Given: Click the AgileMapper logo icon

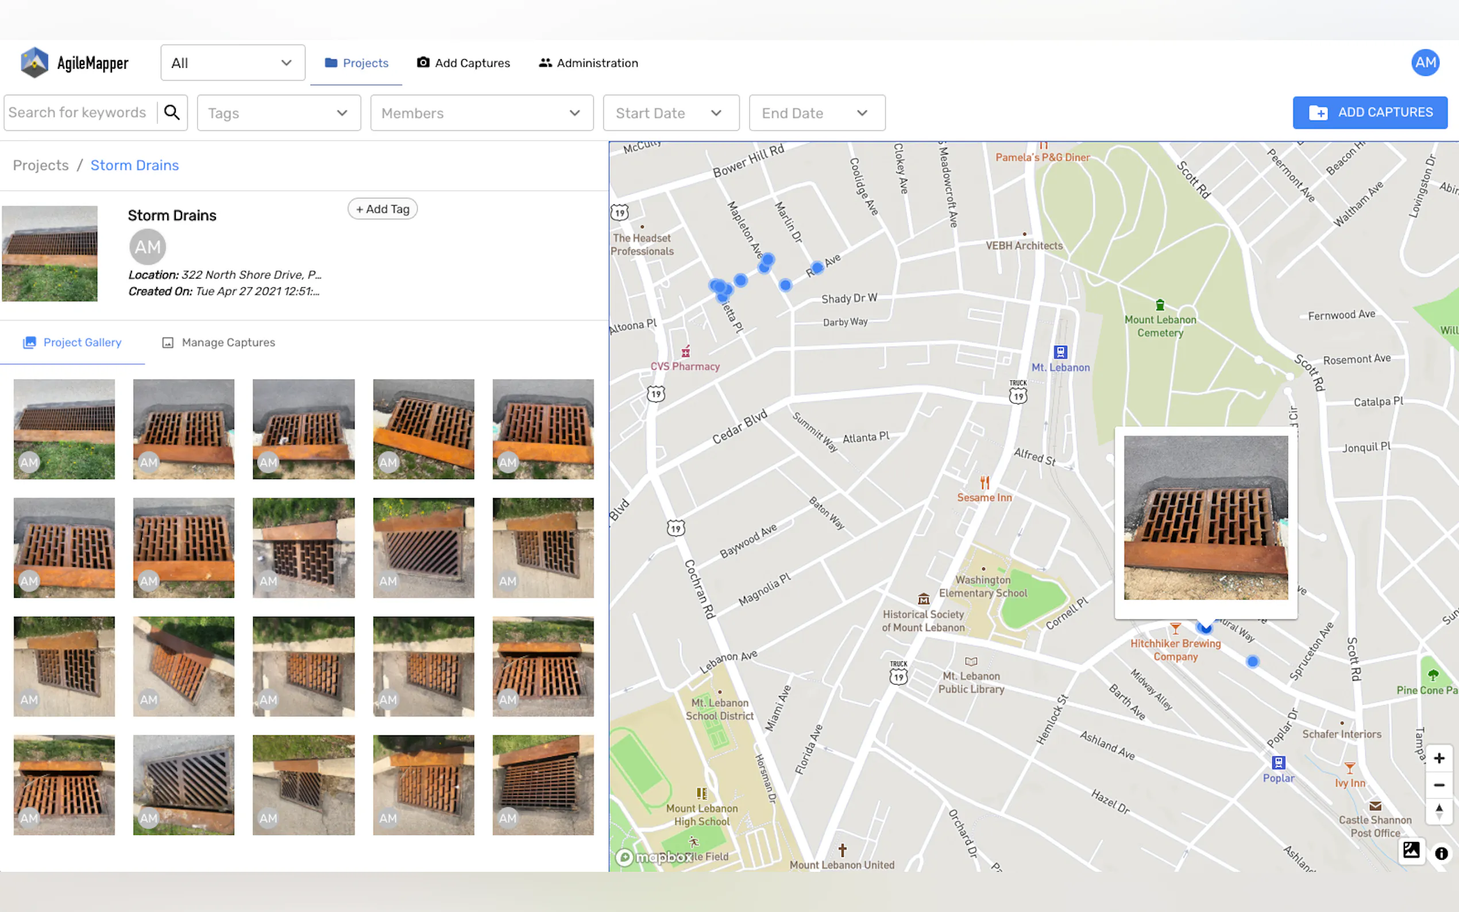Looking at the screenshot, I should (x=34, y=63).
